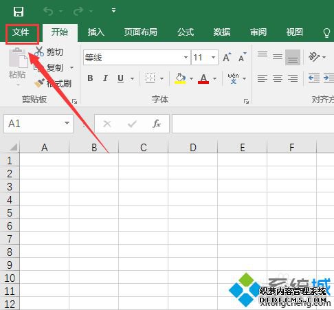Image resolution: width=334 pixels, height=310 pixels.
Task: Select column C header
Action: 144,147
